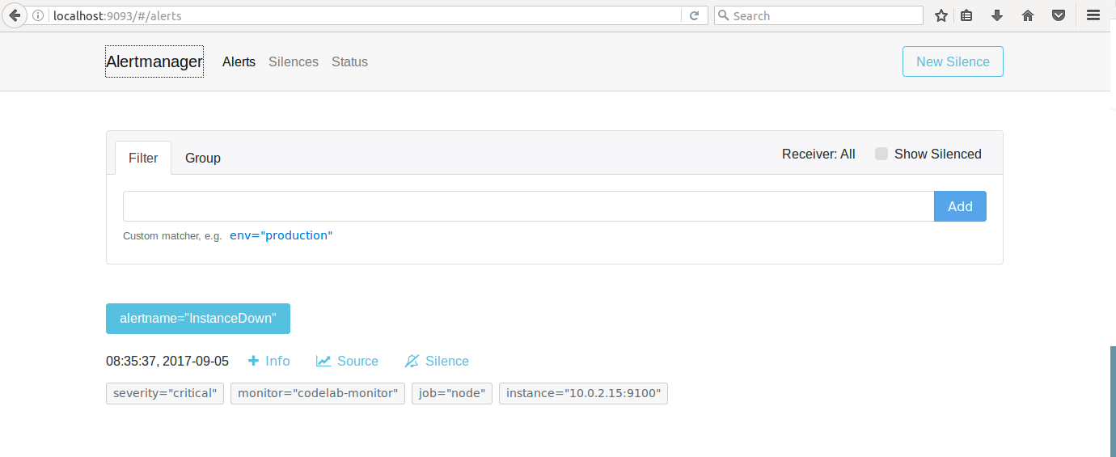
Task: Open the Status page in navbar
Action: (x=349, y=61)
